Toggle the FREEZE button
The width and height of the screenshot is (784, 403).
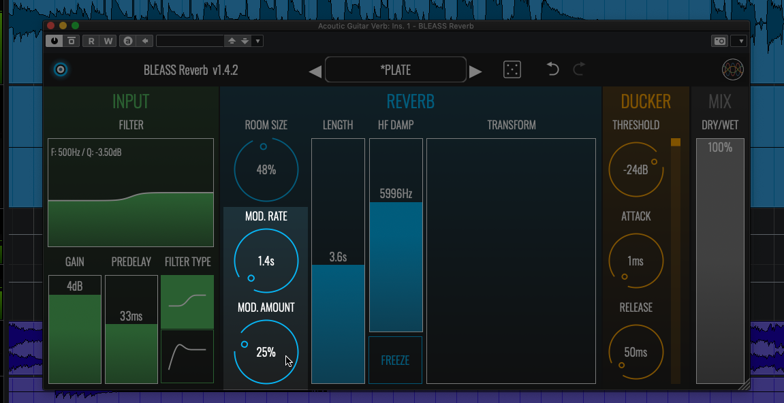click(x=395, y=360)
